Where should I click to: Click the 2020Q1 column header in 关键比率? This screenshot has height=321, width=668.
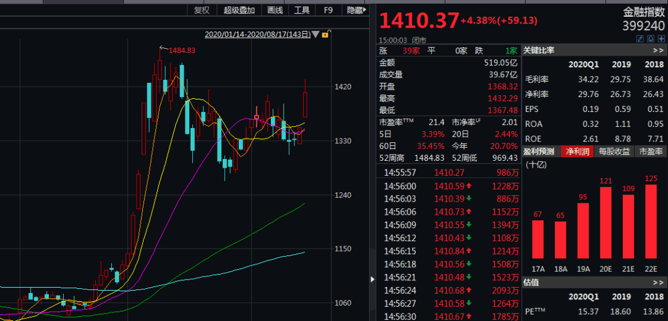(584, 65)
